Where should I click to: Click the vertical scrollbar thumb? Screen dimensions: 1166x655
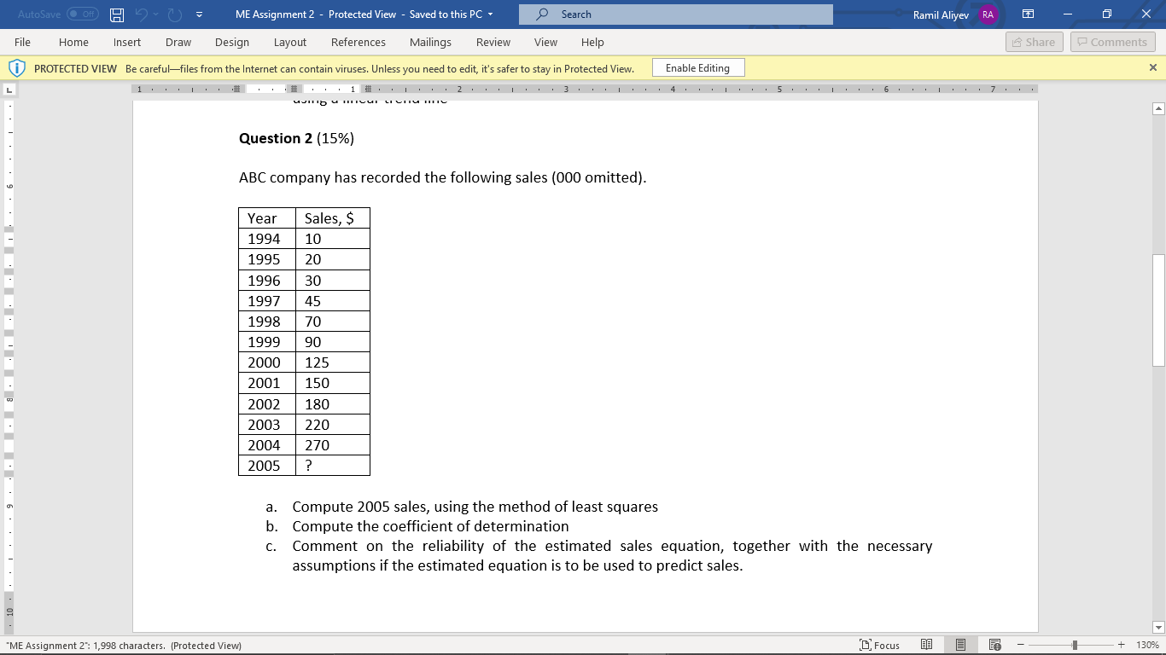tap(1158, 310)
